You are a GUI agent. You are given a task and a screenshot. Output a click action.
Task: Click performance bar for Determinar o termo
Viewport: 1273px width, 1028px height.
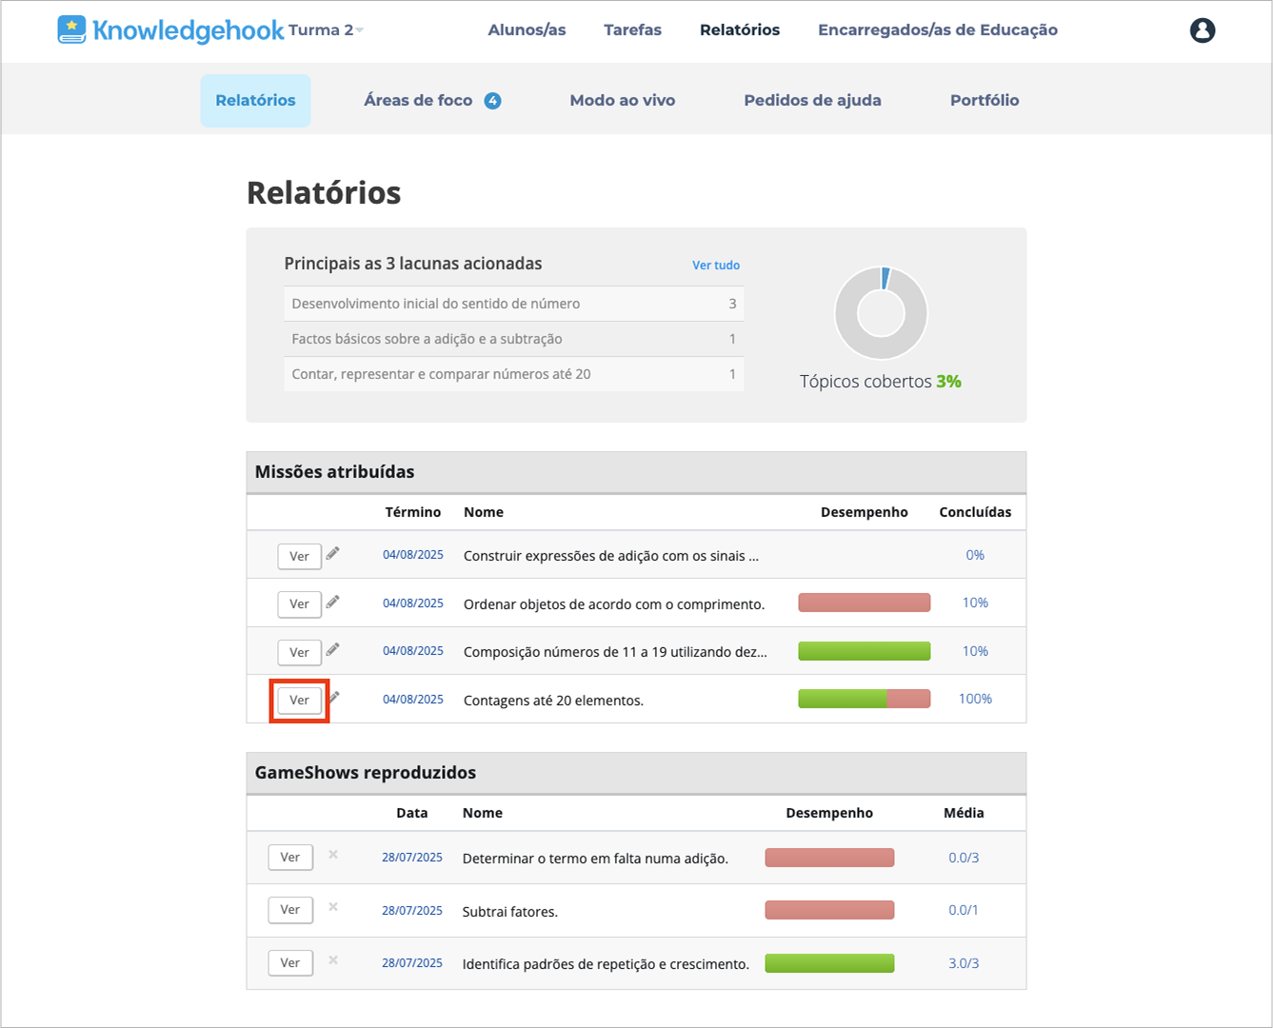pyautogui.click(x=829, y=858)
